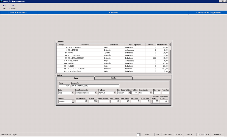Click the Consulta list scroll-up arrow
The height and width of the screenshot is (137, 227).
pos(169,45)
